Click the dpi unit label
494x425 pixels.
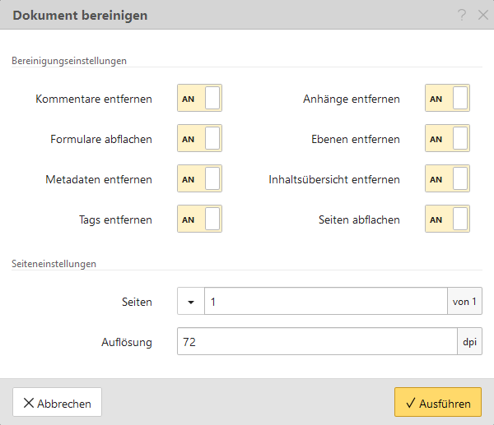click(470, 342)
